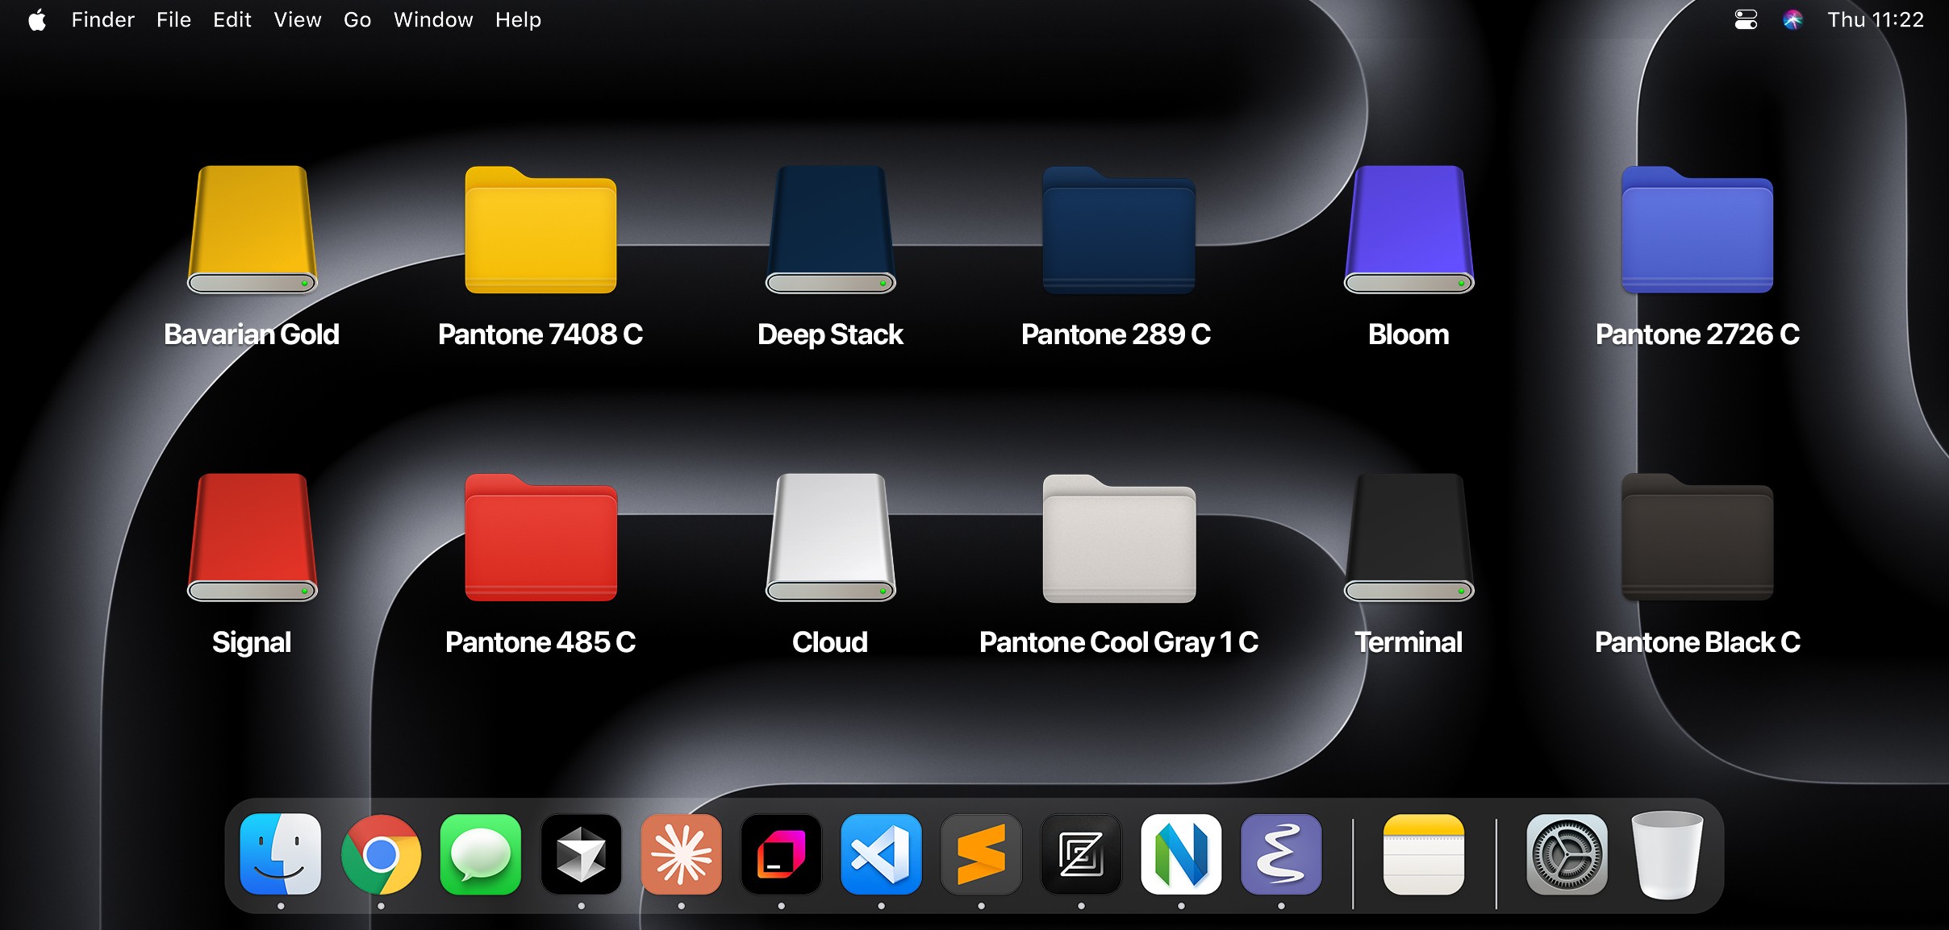Click the Pantone Cool Gray 1 C folder

(x=1118, y=539)
